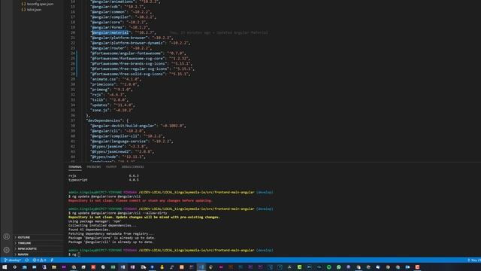The image size is (481, 271).
Task: Open the Windows Start button
Action: 5,267
